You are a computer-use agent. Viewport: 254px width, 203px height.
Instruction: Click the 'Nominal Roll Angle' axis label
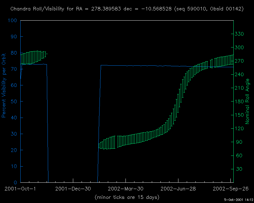pyautogui.click(x=247, y=101)
